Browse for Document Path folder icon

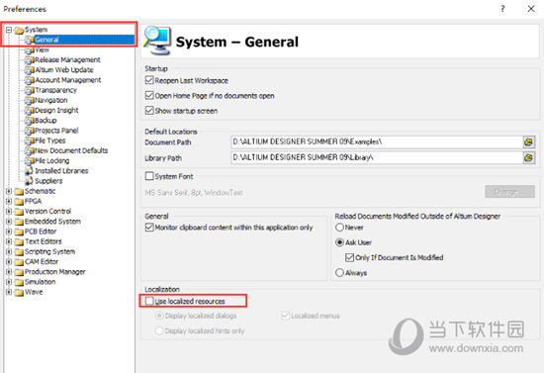(528, 141)
